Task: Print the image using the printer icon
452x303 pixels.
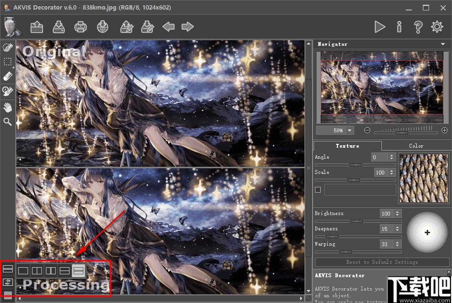Action: [81, 27]
